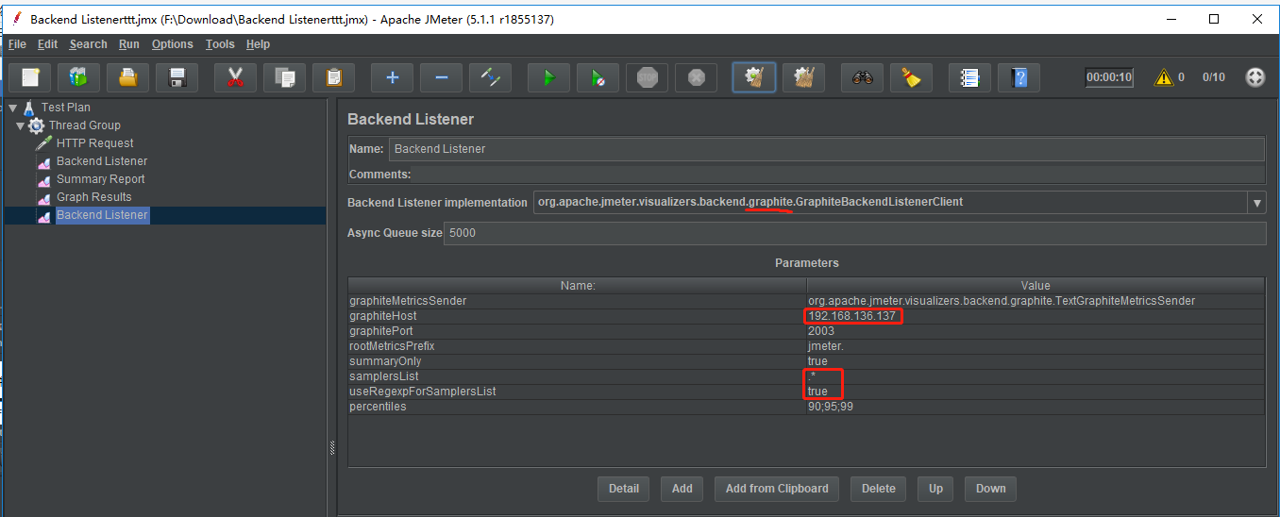Open Backend Listener implementation dropdown arrow

point(1256,203)
